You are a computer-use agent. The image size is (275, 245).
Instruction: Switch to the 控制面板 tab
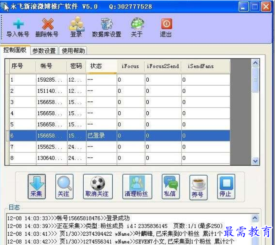15,50
